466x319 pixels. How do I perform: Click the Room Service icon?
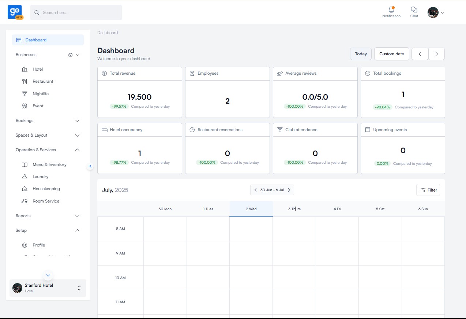click(25, 201)
